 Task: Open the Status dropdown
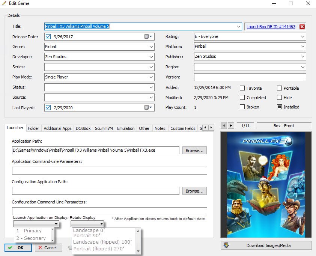click(x=151, y=87)
